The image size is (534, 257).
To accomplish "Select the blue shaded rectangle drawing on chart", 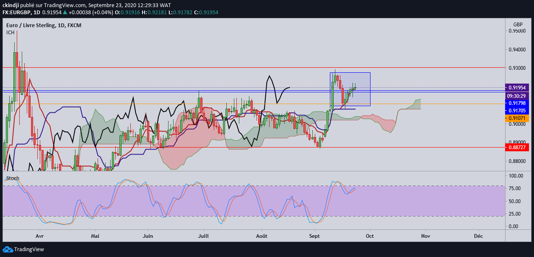I will pyautogui.click(x=350, y=89).
